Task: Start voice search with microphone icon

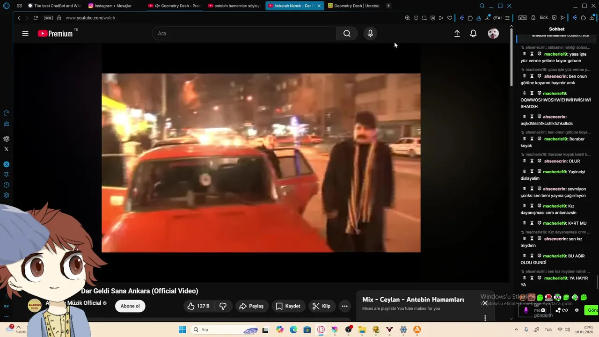Action: 370,33
